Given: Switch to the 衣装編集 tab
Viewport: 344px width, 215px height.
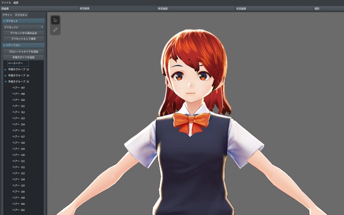Looking at the screenshot, I should 274,8.
